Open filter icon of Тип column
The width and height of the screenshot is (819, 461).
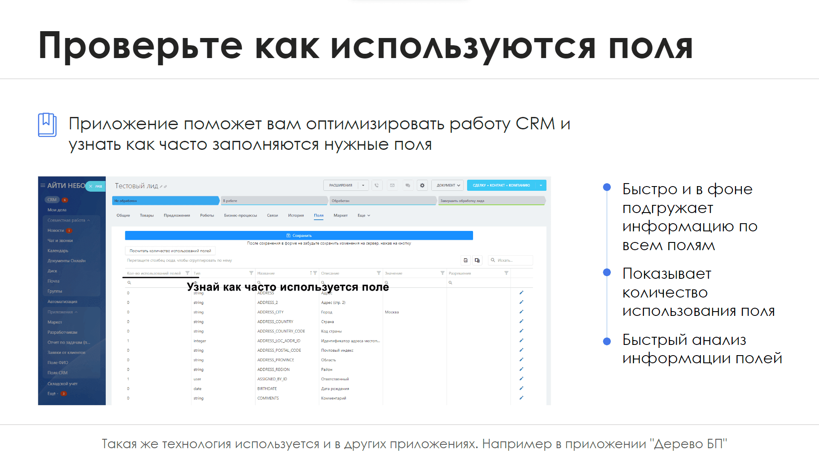click(251, 273)
